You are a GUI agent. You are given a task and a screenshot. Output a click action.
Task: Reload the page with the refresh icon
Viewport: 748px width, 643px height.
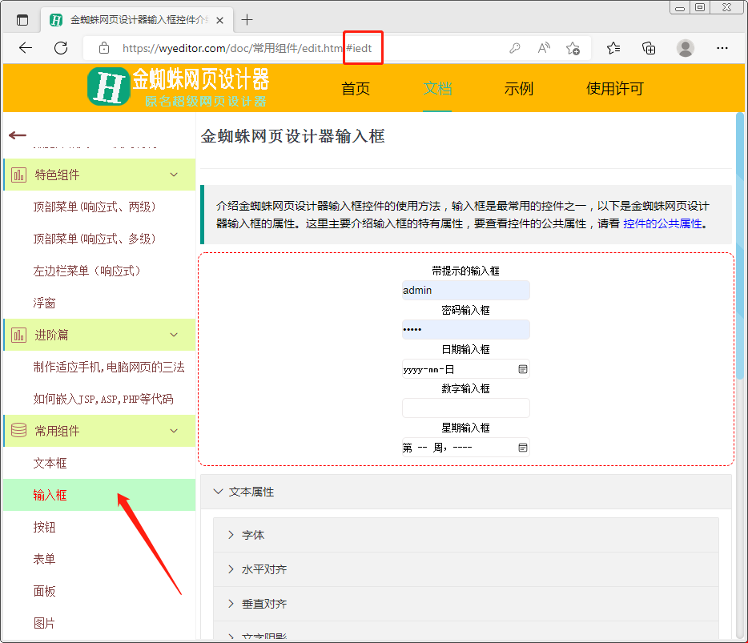click(61, 48)
